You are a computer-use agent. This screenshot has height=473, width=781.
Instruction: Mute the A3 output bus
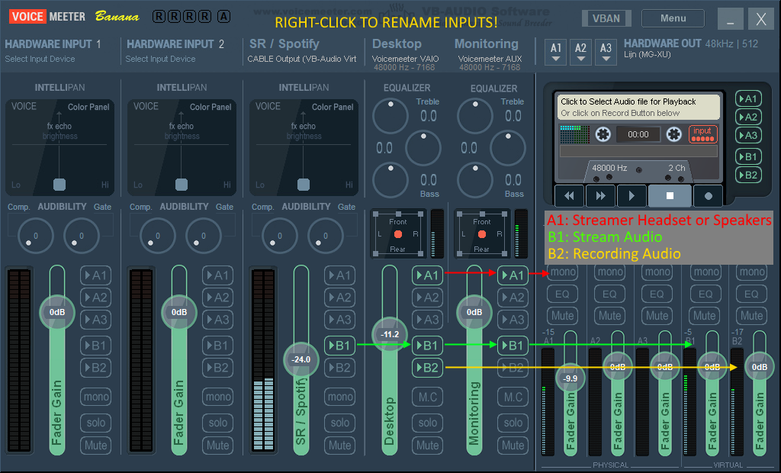(x=657, y=316)
